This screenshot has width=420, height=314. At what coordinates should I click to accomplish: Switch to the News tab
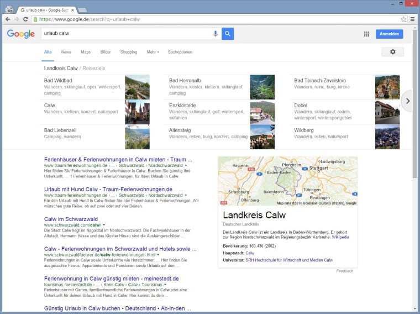66,52
